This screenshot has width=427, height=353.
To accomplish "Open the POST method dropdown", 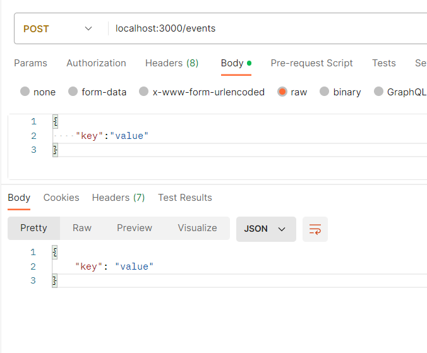I will click(x=58, y=29).
